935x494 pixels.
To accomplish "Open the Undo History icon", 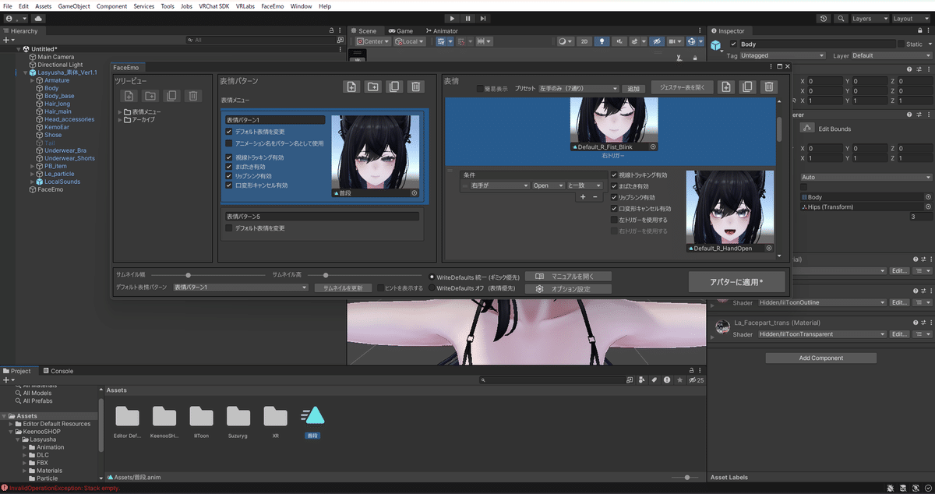I will click(x=824, y=18).
